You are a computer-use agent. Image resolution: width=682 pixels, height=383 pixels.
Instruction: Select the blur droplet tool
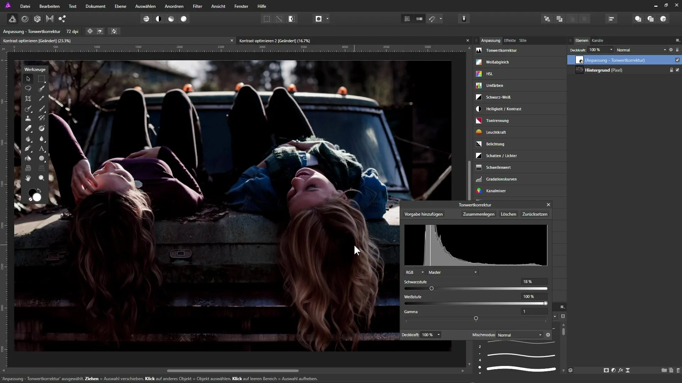pos(42,139)
